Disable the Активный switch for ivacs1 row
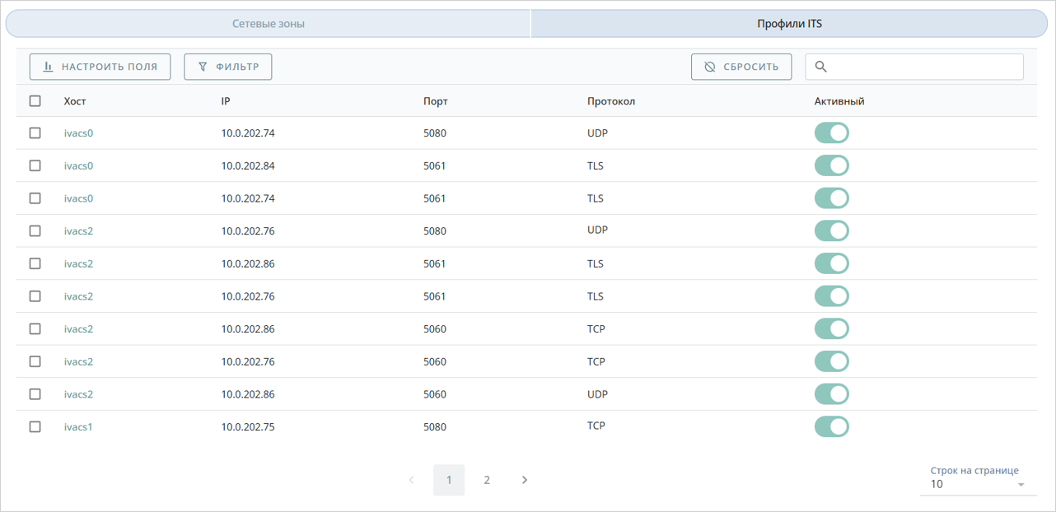Image resolution: width=1056 pixels, height=512 pixels. point(831,427)
